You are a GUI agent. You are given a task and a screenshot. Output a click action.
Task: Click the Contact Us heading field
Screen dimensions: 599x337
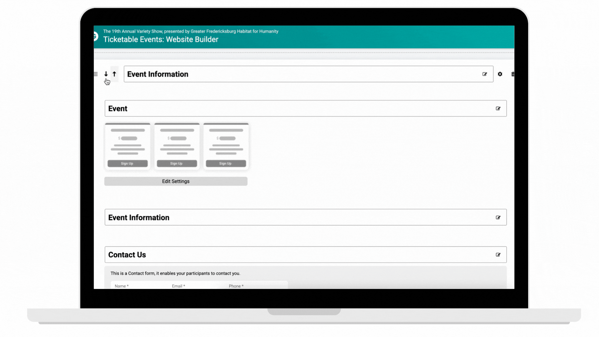click(x=306, y=255)
